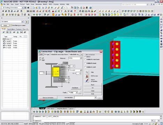This screenshot has height=125, width=163.
Task: Open the Parts Edition tab in panel
Action: coord(11,29)
